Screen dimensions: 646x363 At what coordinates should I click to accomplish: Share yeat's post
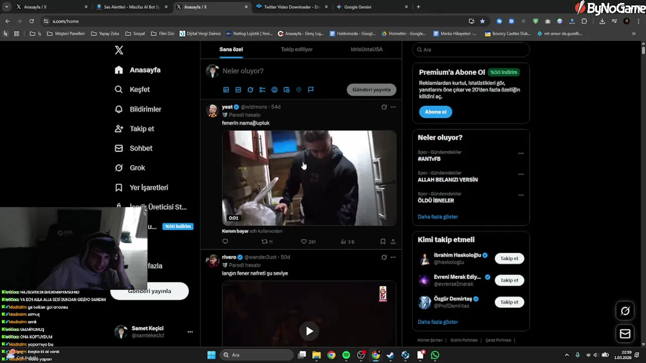[393, 241]
